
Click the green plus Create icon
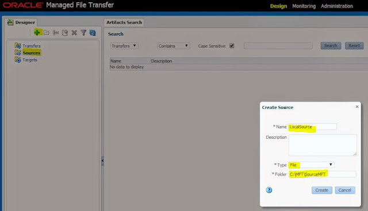pyautogui.click(x=37, y=32)
